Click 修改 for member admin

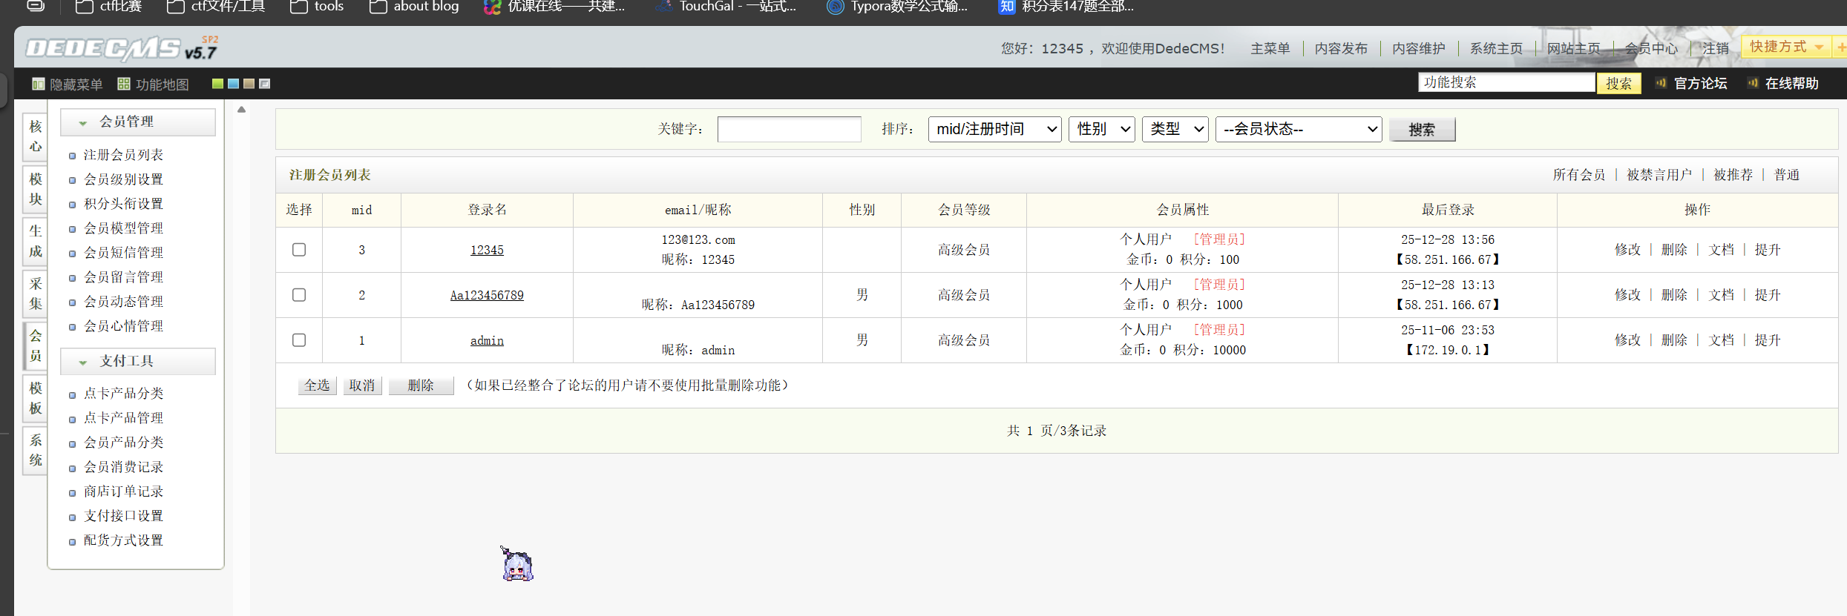tap(1627, 340)
